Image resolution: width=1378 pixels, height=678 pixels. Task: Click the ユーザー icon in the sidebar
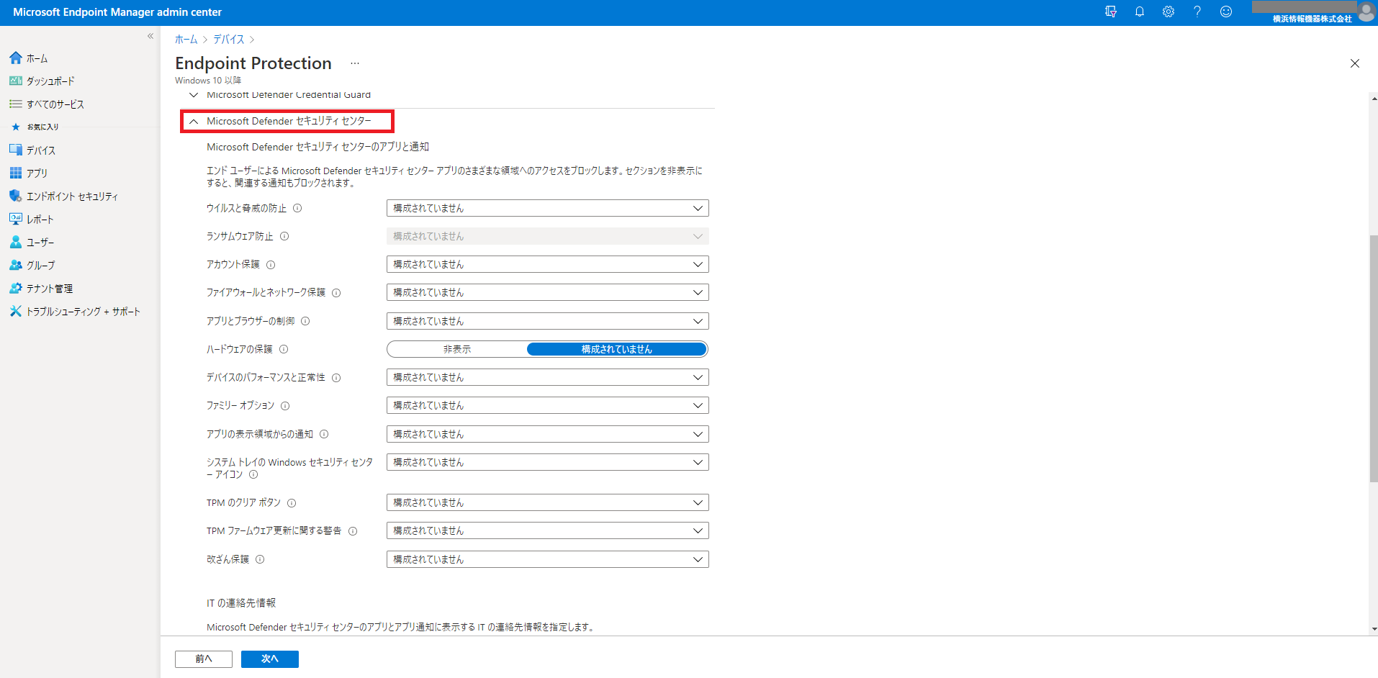[16, 242]
